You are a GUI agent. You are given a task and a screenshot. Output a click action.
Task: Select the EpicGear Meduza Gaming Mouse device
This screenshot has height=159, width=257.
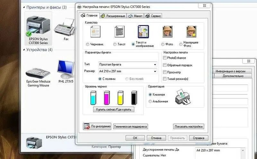(x=38, y=77)
